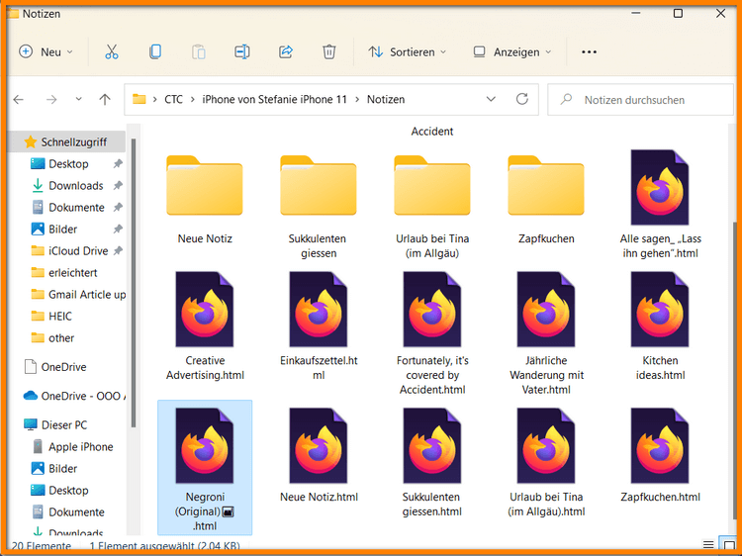Click the Notizen durchsuchen search field
This screenshot has width=742, height=556.
(640, 99)
